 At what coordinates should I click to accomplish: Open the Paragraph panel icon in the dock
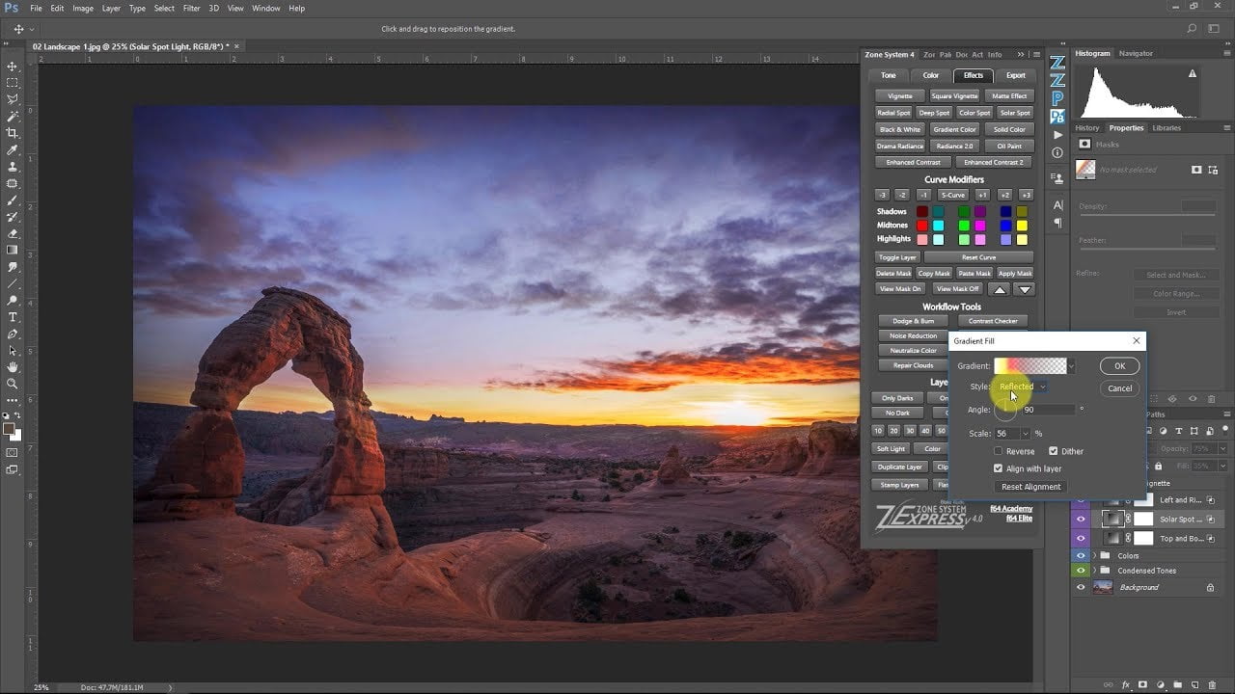tap(1057, 223)
